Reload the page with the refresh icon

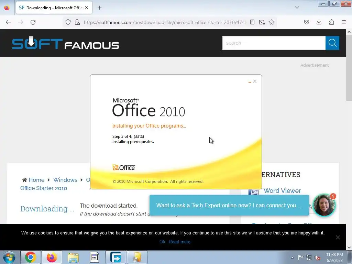pyautogui.click(x=33, y=22)
